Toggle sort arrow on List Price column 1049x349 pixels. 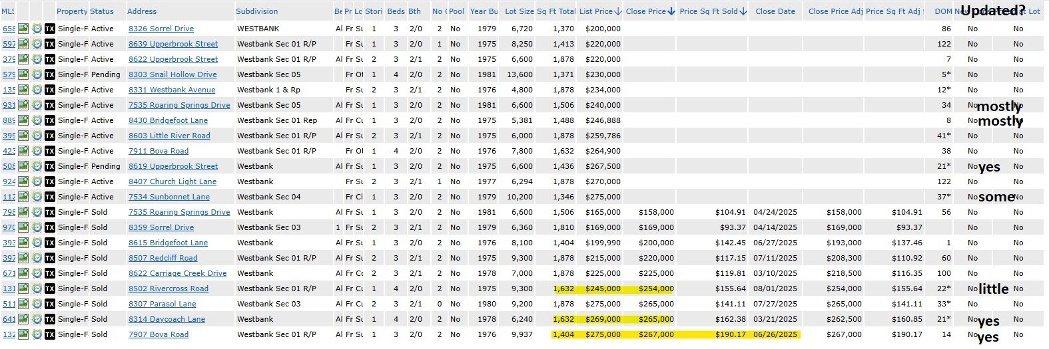[x=618, y=11]
